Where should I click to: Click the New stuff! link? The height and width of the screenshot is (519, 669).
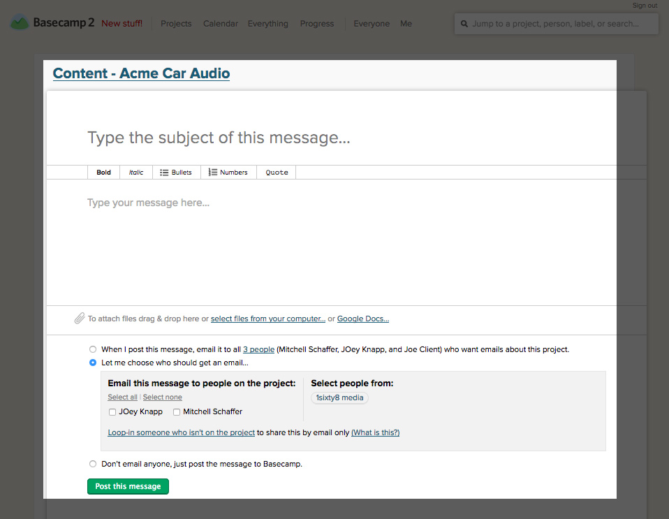tap(122, 24)
